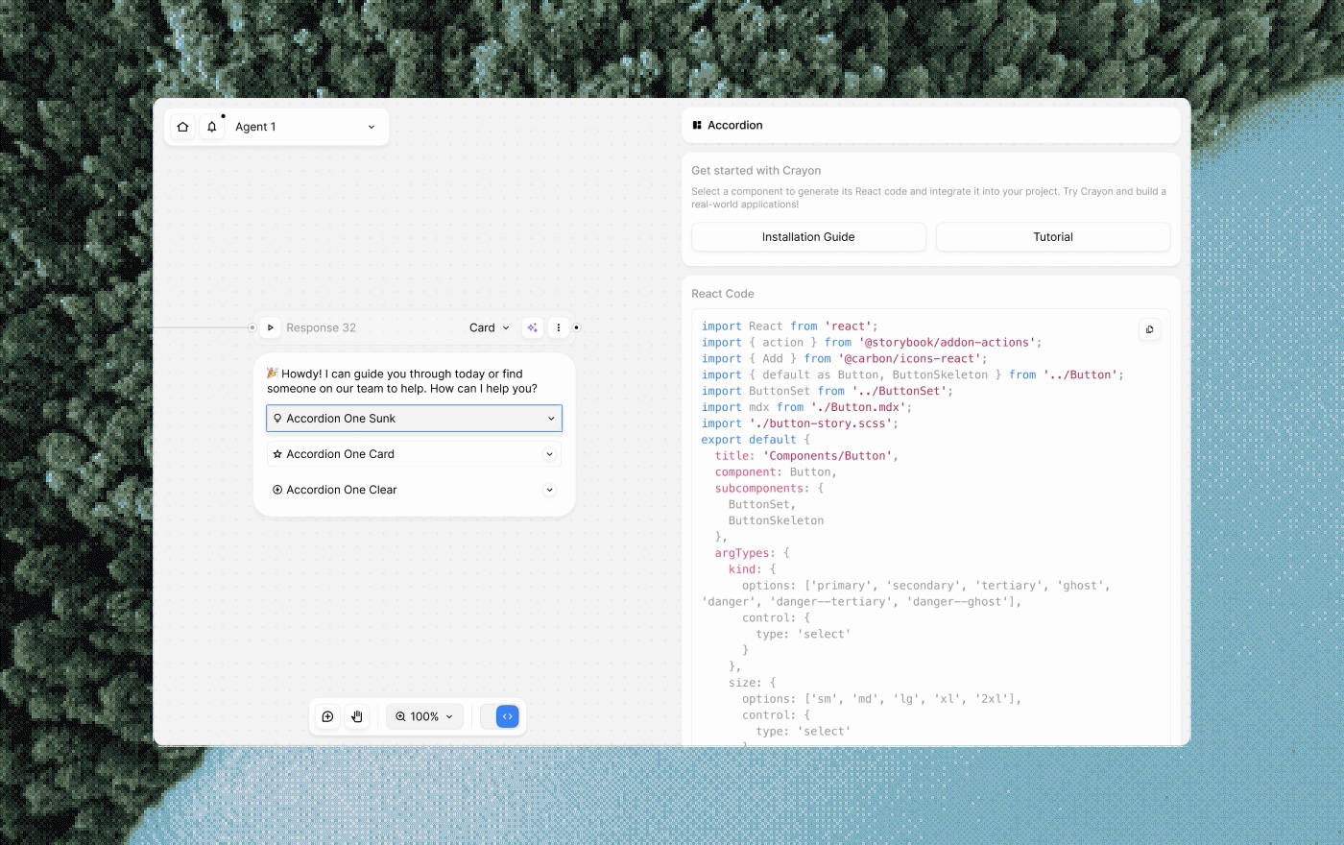
Task: Click the 'ButtonSkeleton' subcomponent code line
Action: point(777,521)
